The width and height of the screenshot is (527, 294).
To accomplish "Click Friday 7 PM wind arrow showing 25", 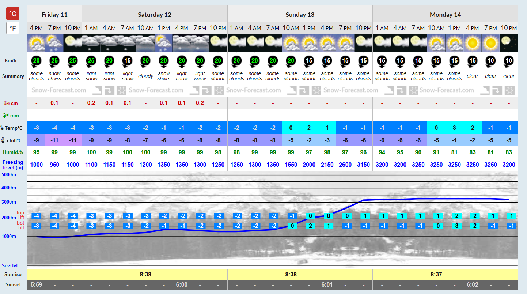I will point(54,61).
